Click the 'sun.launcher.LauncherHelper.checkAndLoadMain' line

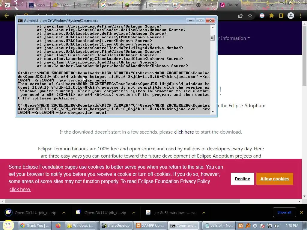[x=112, y=66]
